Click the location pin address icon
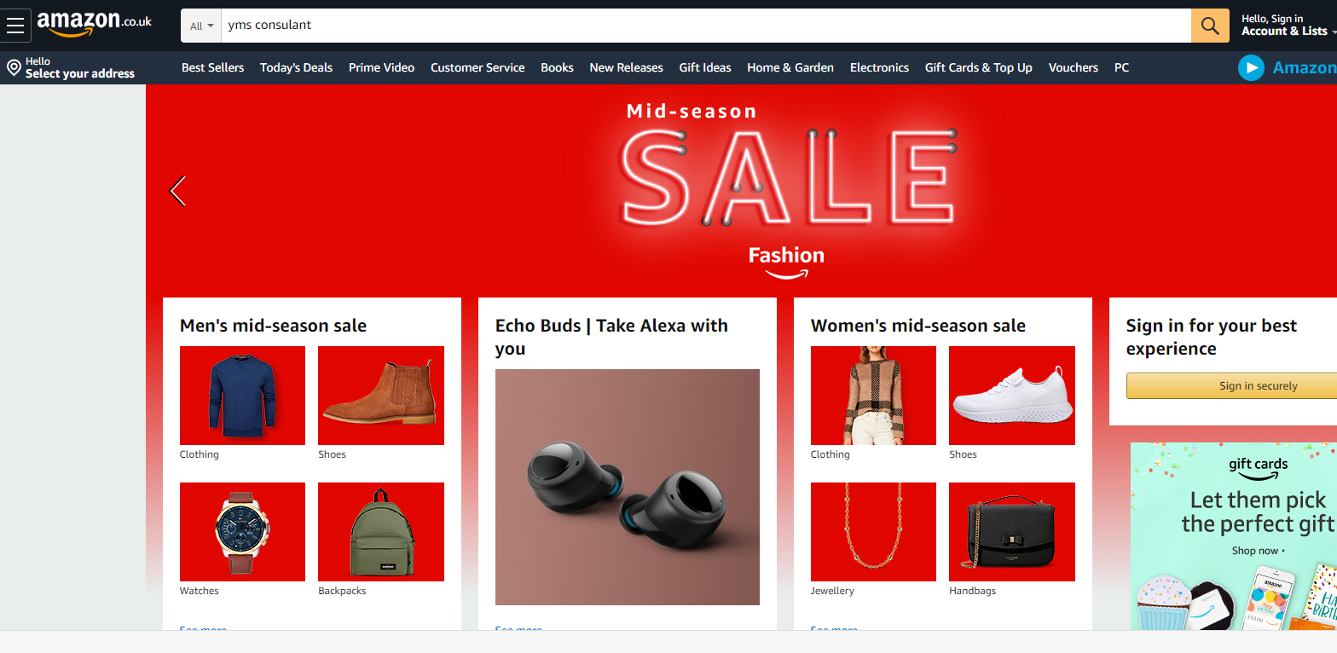The height and width of the screenshot is (653, 1337). [14, 67]
